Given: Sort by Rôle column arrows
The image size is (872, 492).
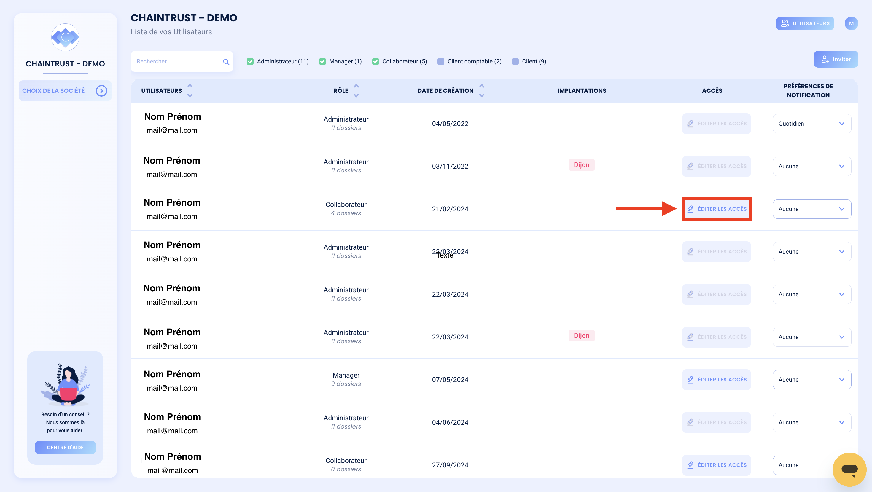Looking at the screenshot, I should pos(356,90).
